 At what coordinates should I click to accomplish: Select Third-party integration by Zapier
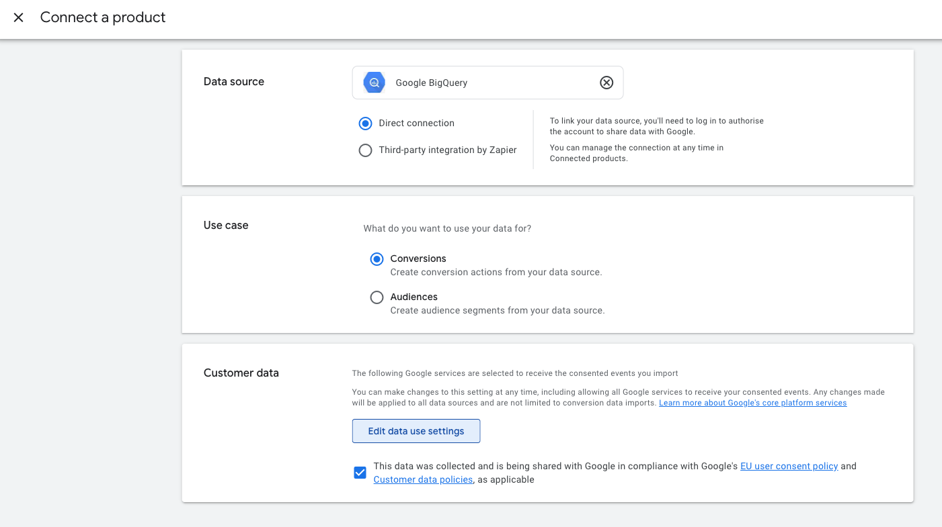(x=365, y=150)
